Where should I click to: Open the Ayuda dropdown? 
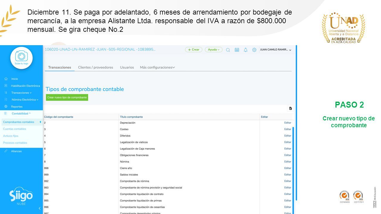pyautogui.click(x=214, y=50)
